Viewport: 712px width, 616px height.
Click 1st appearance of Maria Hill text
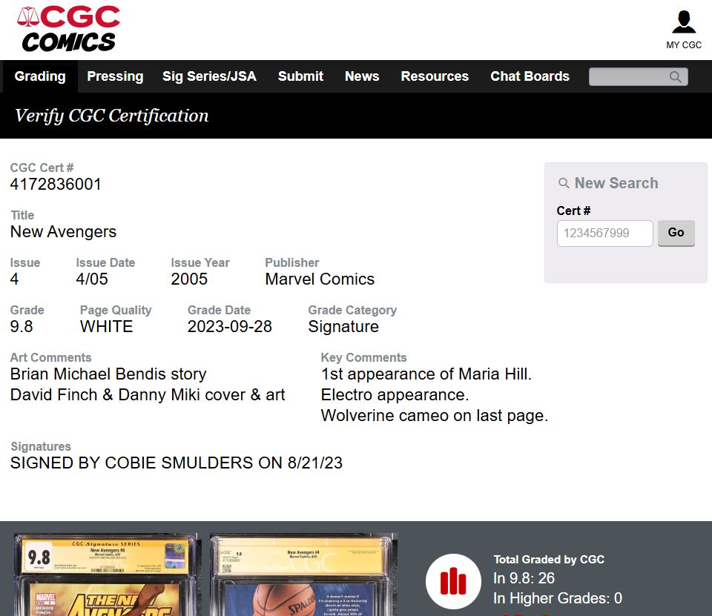426,374
